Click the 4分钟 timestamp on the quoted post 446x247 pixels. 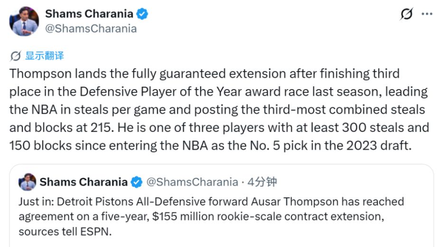pyautogui.click(x=262, y=182)
